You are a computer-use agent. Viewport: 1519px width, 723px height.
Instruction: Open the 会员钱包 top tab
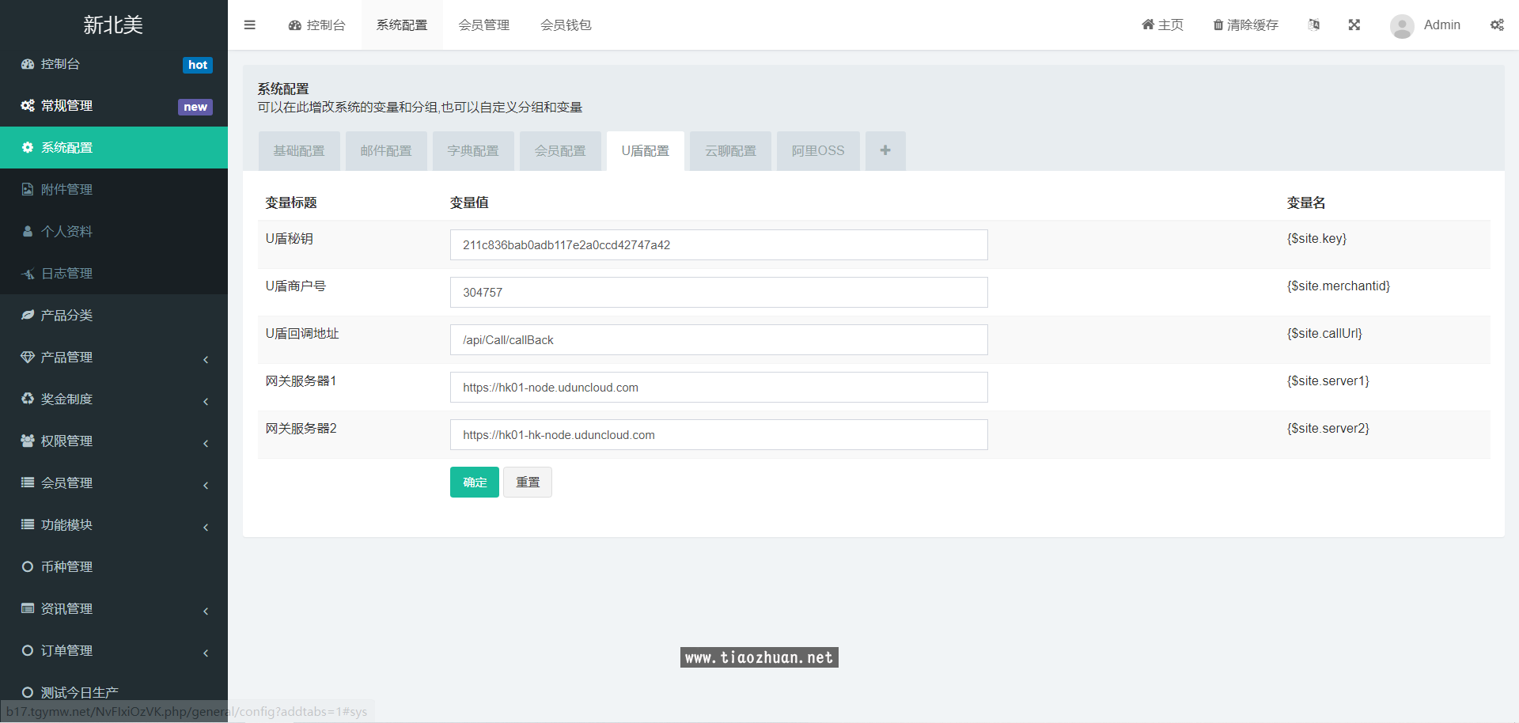click(566, 25)
